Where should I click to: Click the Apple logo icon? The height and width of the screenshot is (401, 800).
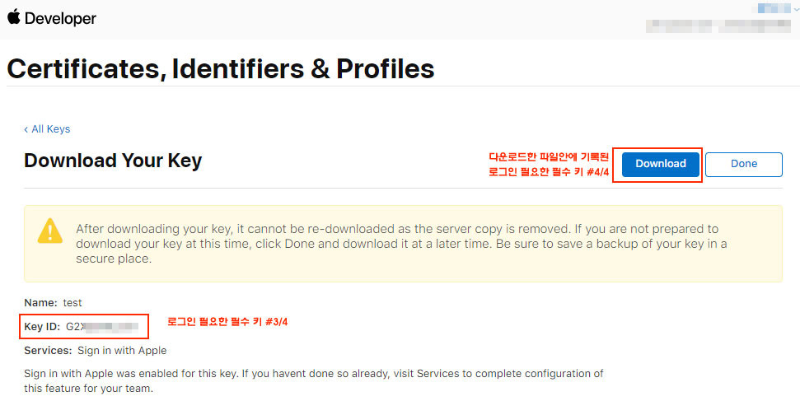14,16
